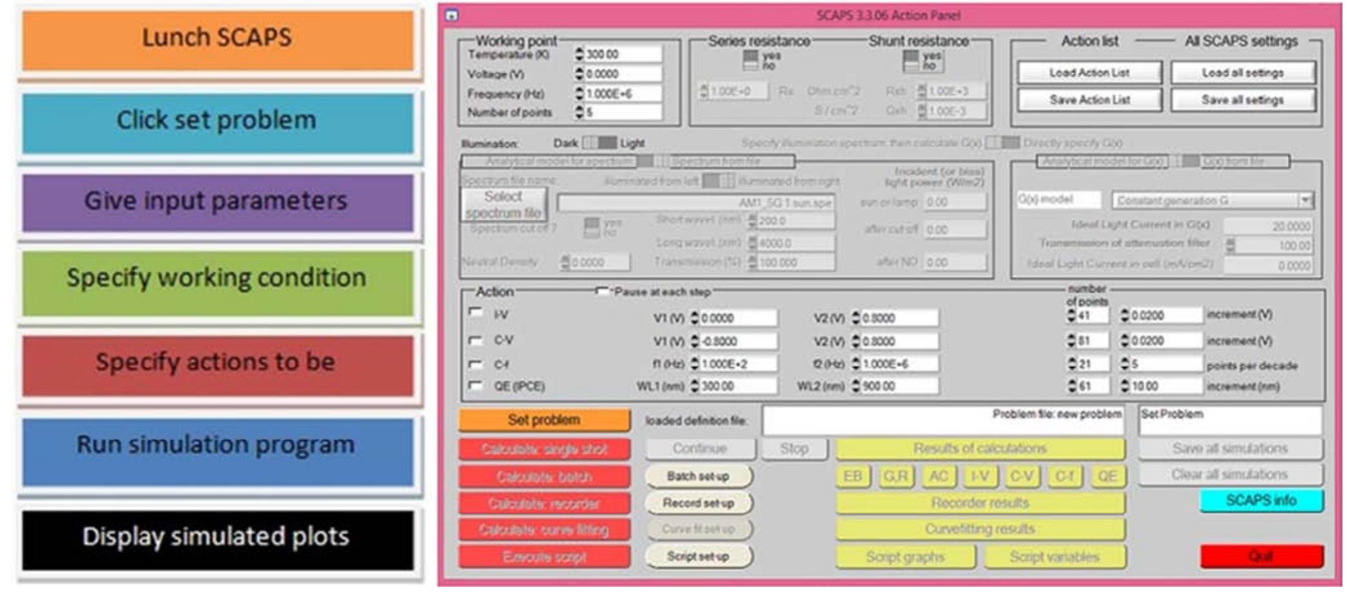Switch the Dark/Light illumination toggle
1347x592 pixels.
coord(600,142)
